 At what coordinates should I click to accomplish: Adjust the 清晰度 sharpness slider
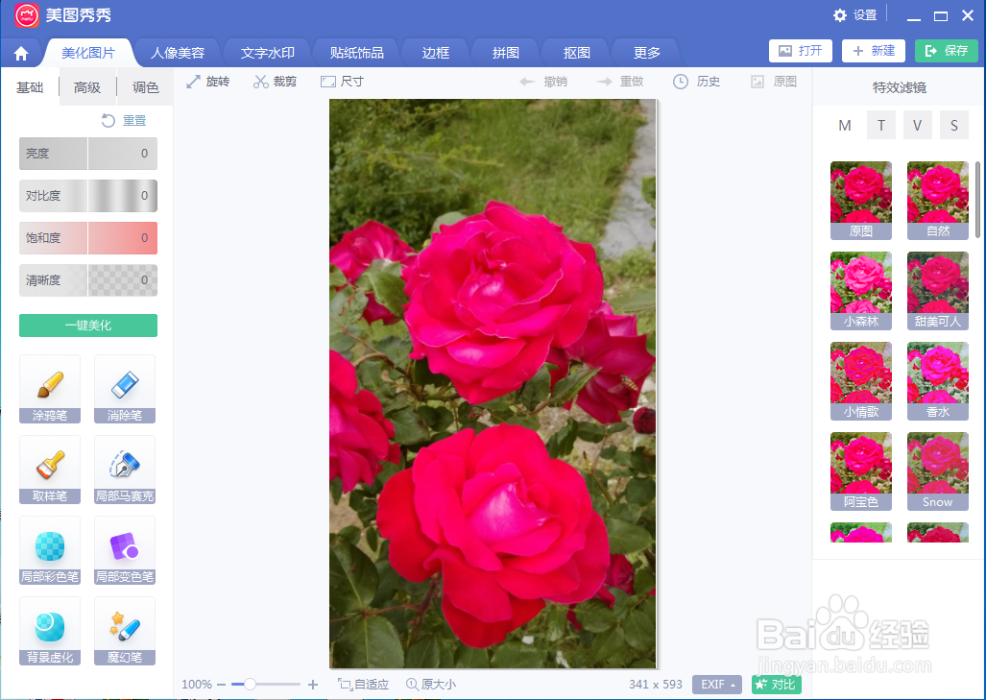(88, 279)
